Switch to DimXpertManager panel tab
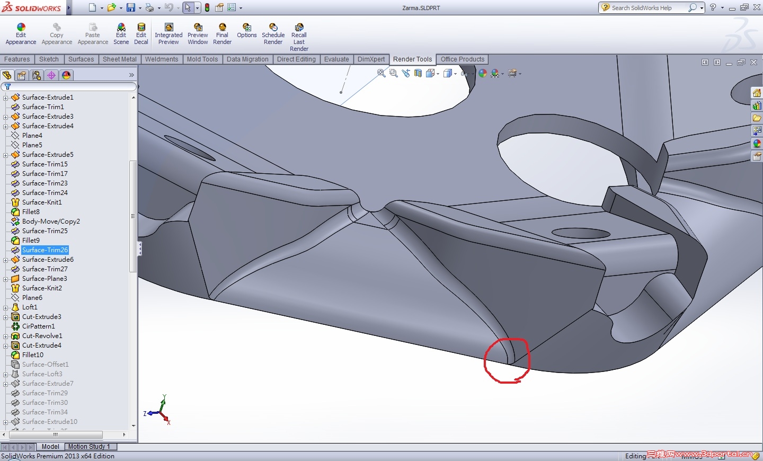This screenshot has width=763, height=461. pos(51,75)
